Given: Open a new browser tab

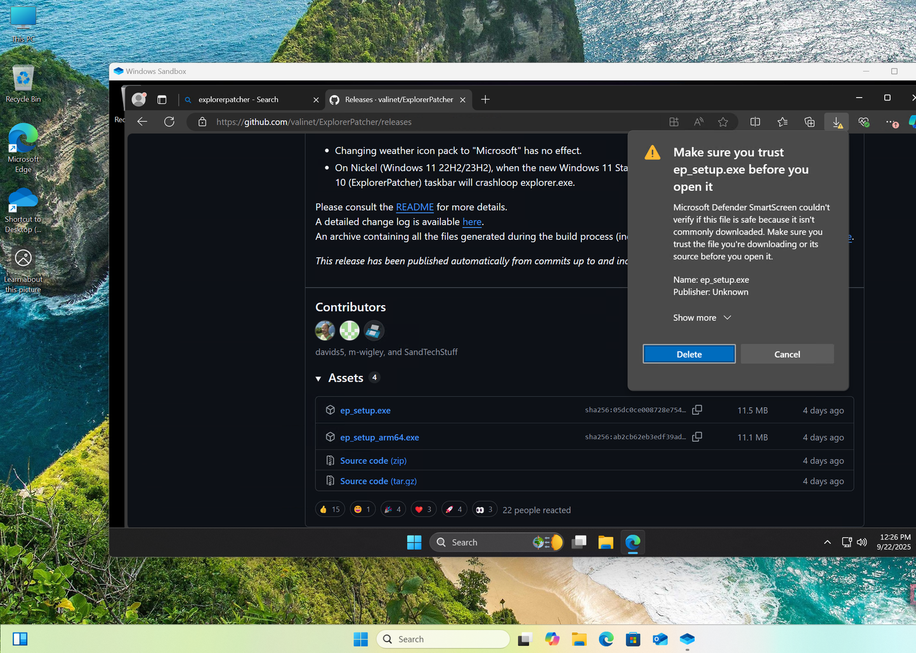Looking at the screenshot, I should tap(485, 100).
